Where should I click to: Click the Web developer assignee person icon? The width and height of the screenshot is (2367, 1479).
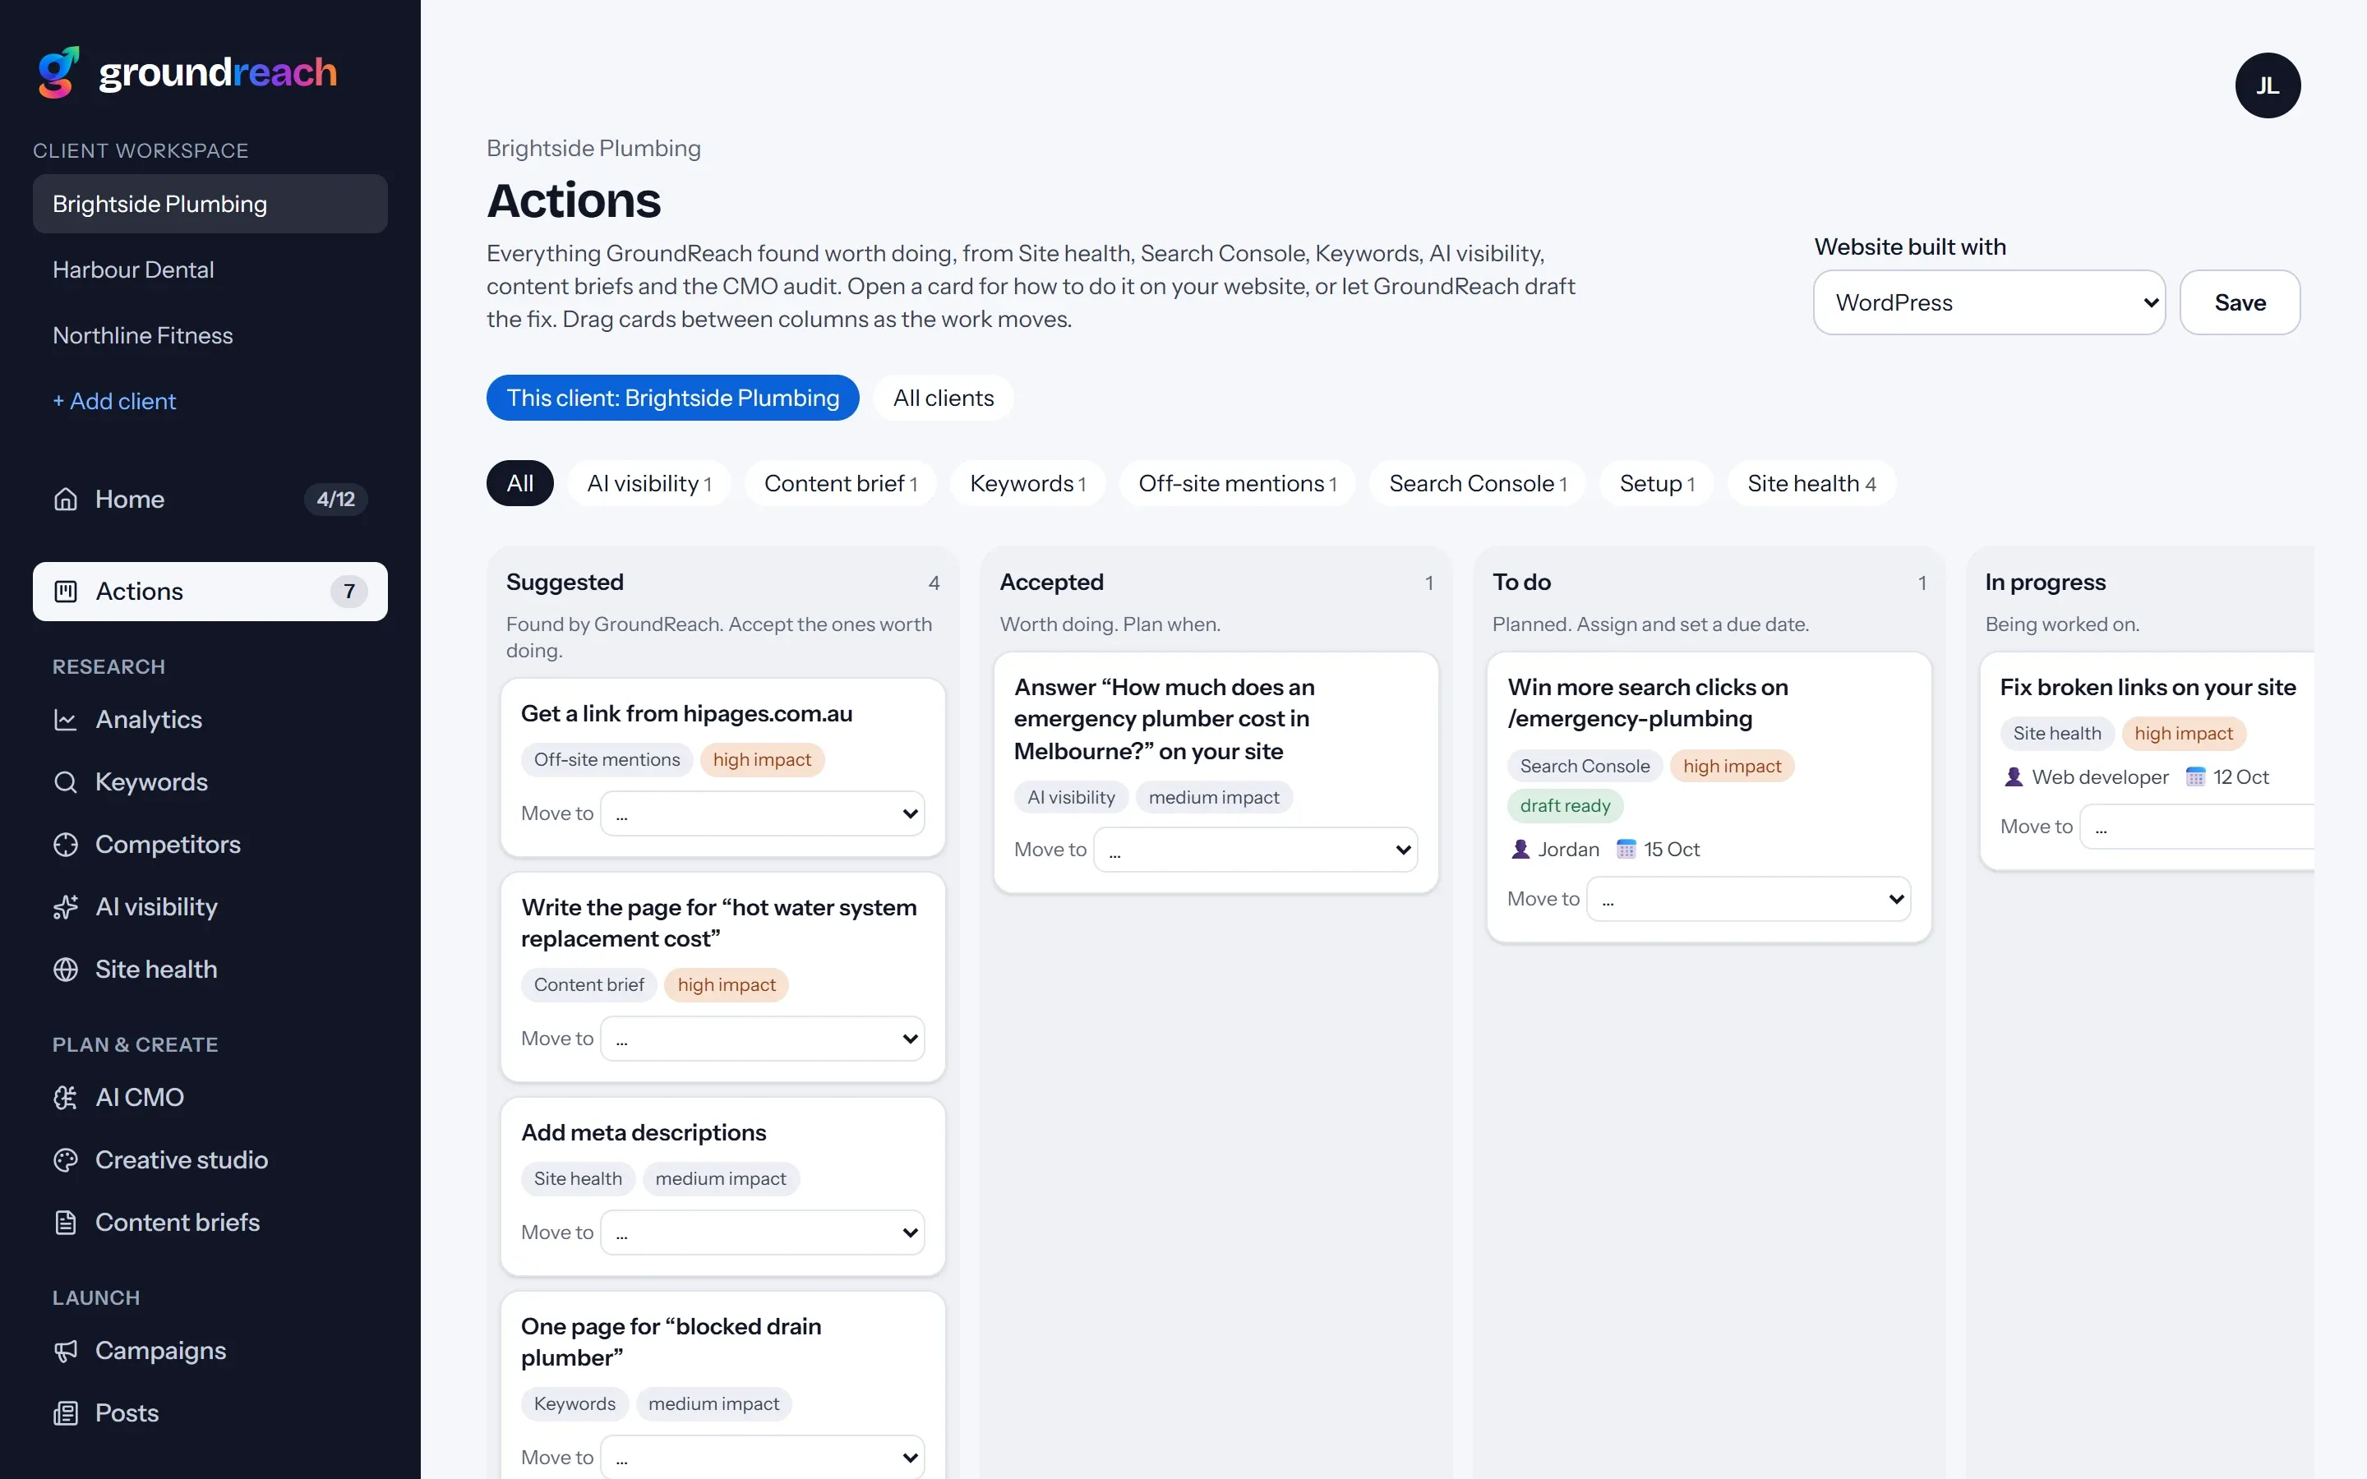(2013, 776)
